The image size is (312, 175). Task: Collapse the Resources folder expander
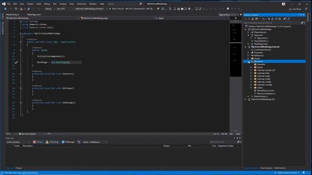point(249,62)
